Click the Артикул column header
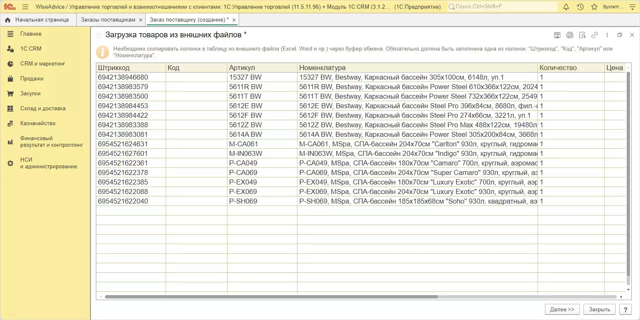This screenshot has width=640, height=320. [x=262, y=68]
